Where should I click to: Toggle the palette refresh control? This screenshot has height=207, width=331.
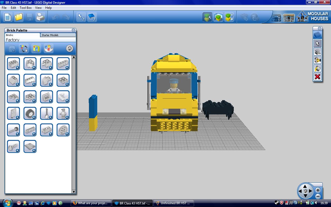tap(69, 49)
